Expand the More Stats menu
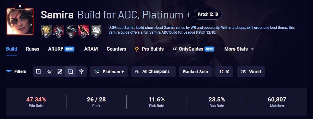 [239, 49]
